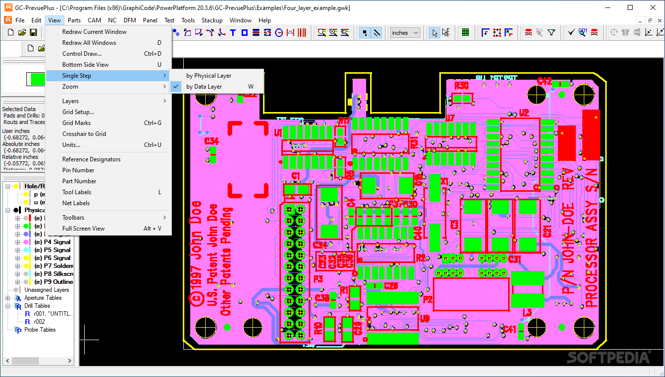This screenshot has height=377, width=665.
Task: Click the red stacked layers icon beside DFM
Action: [x=594, y=33]
